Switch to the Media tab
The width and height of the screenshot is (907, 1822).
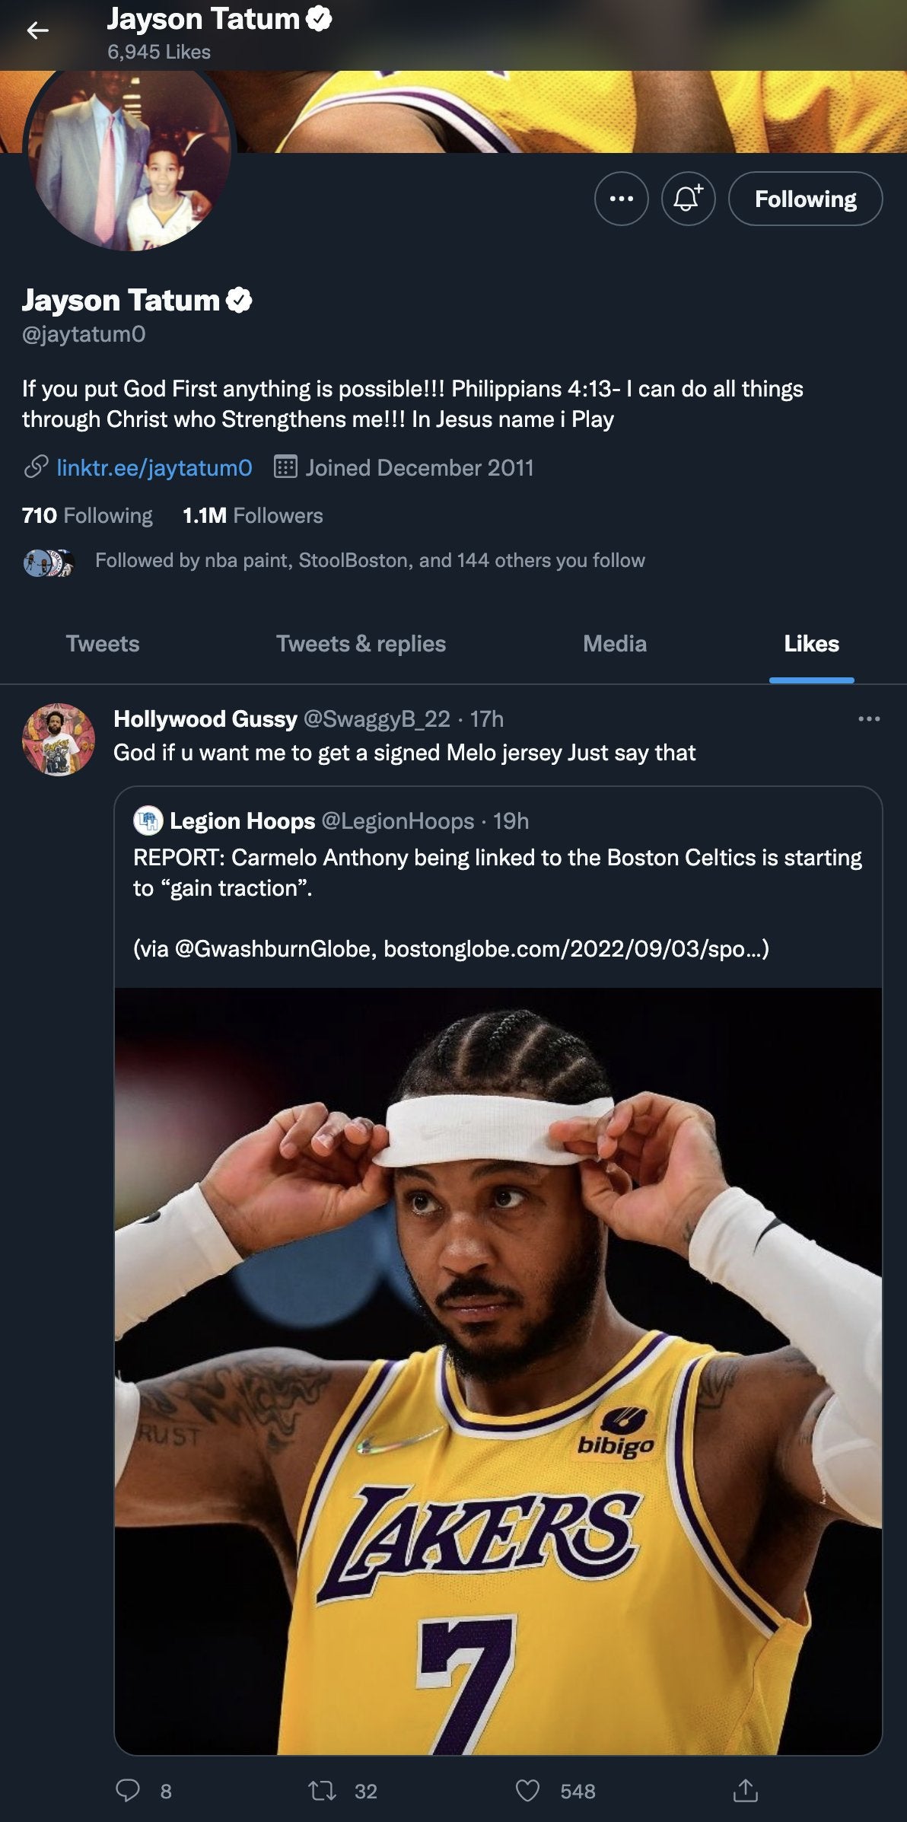(615, 644)
